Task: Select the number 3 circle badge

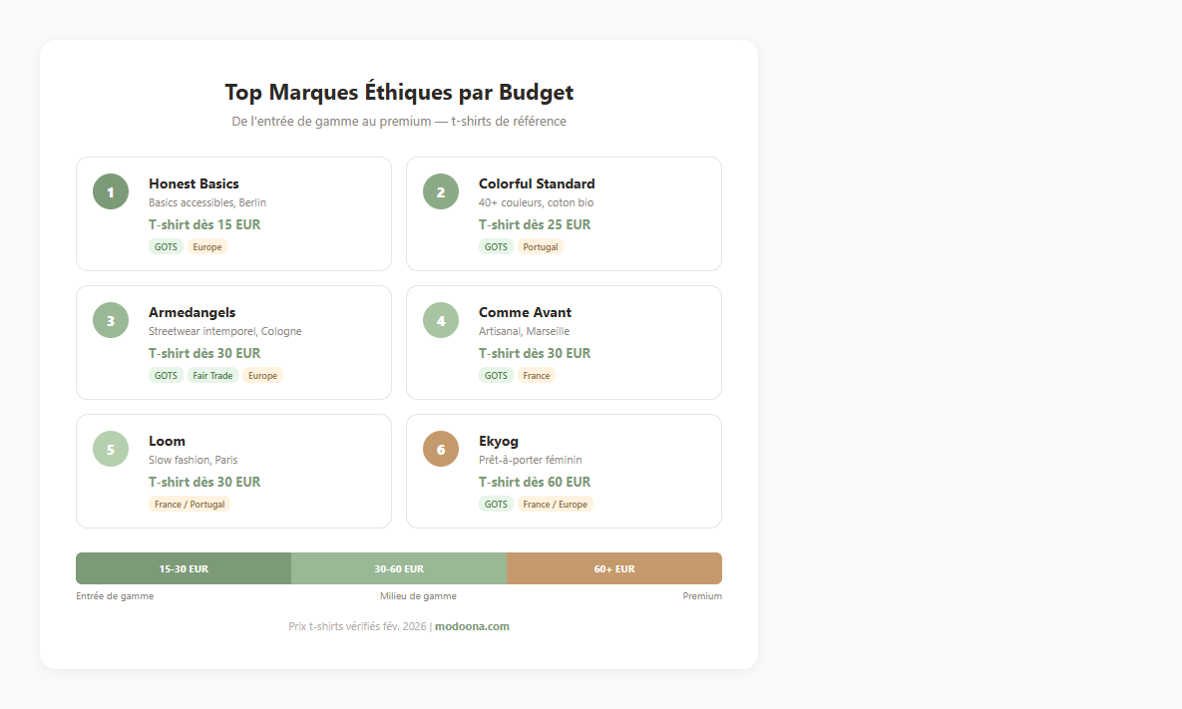Action: [x=111, y=320]
